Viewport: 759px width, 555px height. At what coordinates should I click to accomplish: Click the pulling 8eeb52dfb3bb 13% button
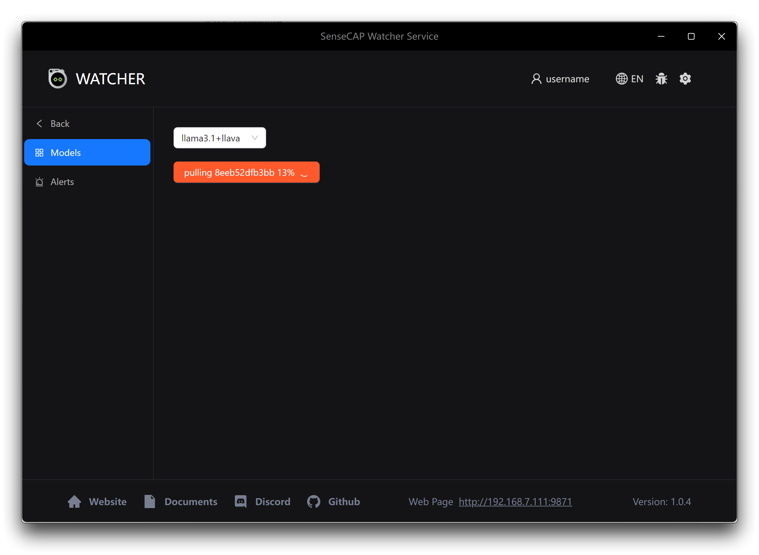pyautogui.click(x=246, y=172)
